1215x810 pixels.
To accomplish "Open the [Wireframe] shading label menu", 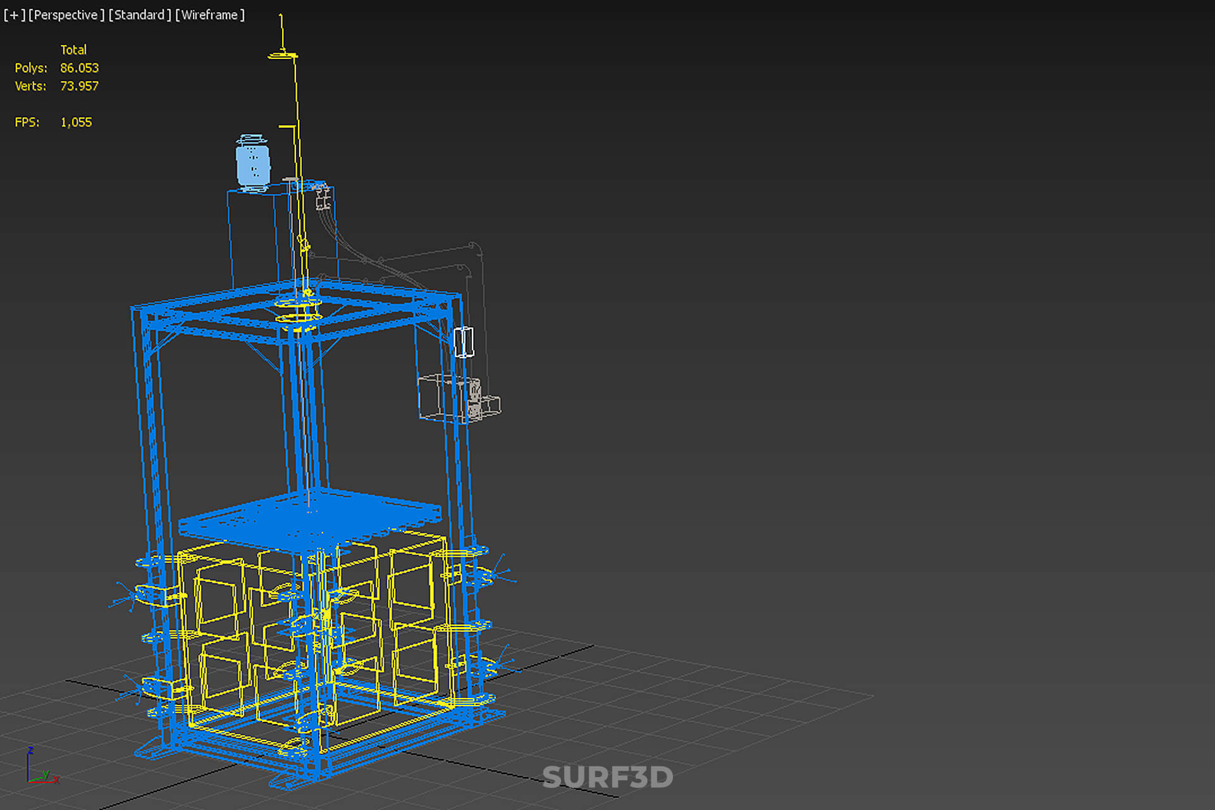I will coord(210,15).
